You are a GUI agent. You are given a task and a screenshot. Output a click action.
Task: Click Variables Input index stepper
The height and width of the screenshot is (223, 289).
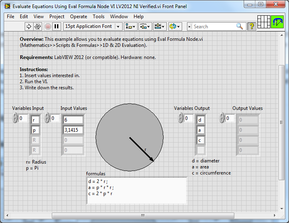pyautogui.click(x=15, y=118)
